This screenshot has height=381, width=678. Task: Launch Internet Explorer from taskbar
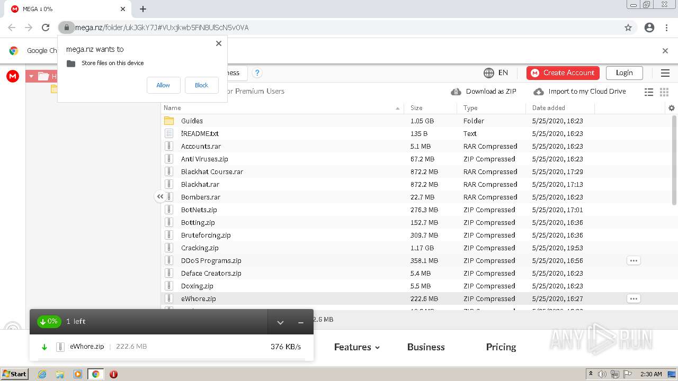click(42, 374)
